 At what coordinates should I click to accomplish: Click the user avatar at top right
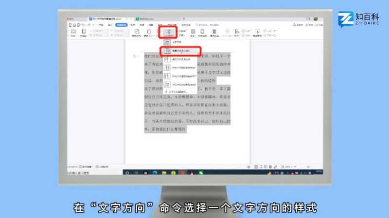pos(316,18)
